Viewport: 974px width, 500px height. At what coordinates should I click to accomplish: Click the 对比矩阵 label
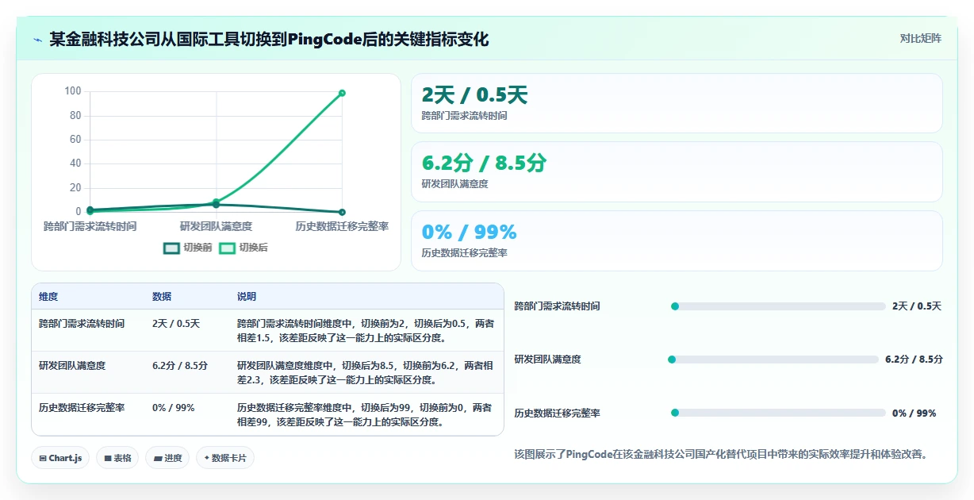click(920, 38)
